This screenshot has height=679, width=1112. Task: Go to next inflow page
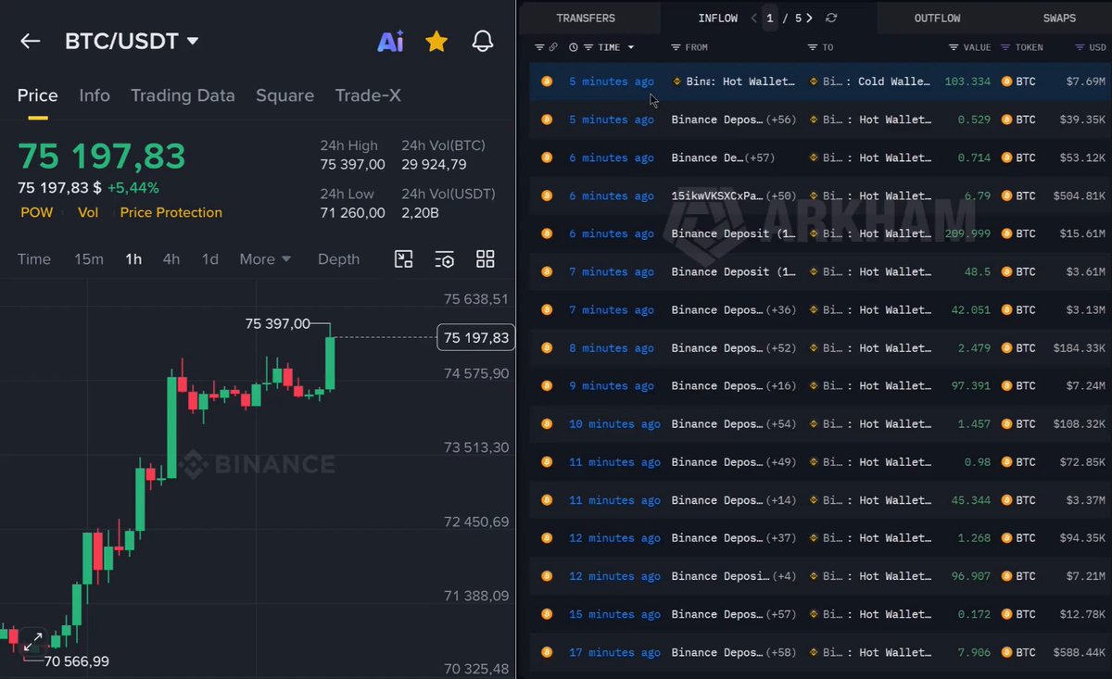810,18
